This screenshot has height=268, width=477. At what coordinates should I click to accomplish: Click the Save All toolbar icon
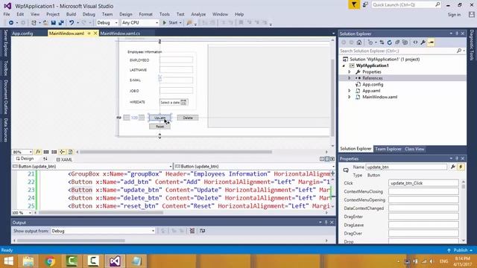tap(61, 23)
